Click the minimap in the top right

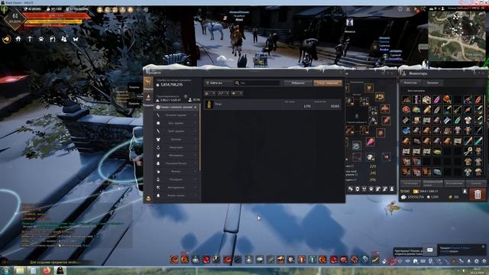457,36
